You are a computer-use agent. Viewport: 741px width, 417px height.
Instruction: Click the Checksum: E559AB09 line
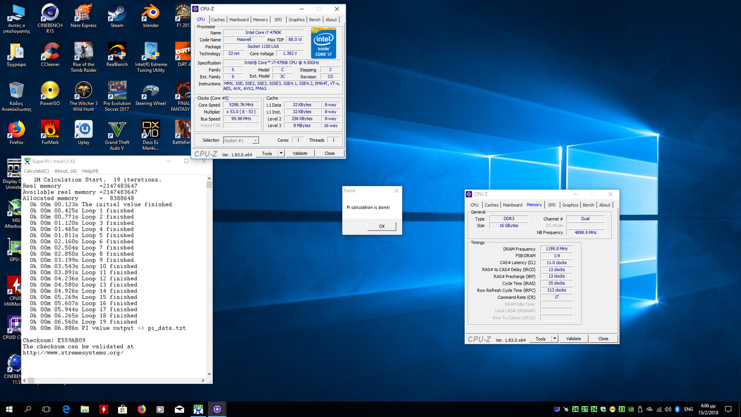pyautogui.click(x=54, y=340)
